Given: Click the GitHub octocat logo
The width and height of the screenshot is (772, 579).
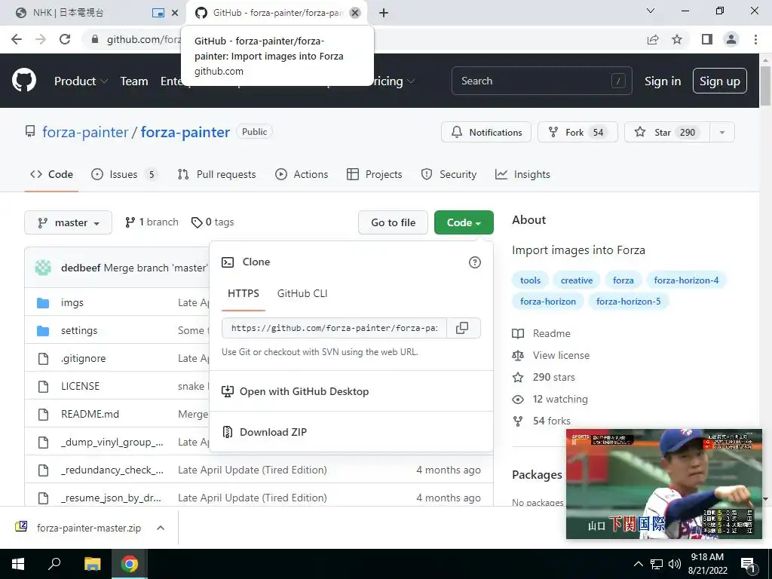Looking at the screenshot, I should coord(23,81).
